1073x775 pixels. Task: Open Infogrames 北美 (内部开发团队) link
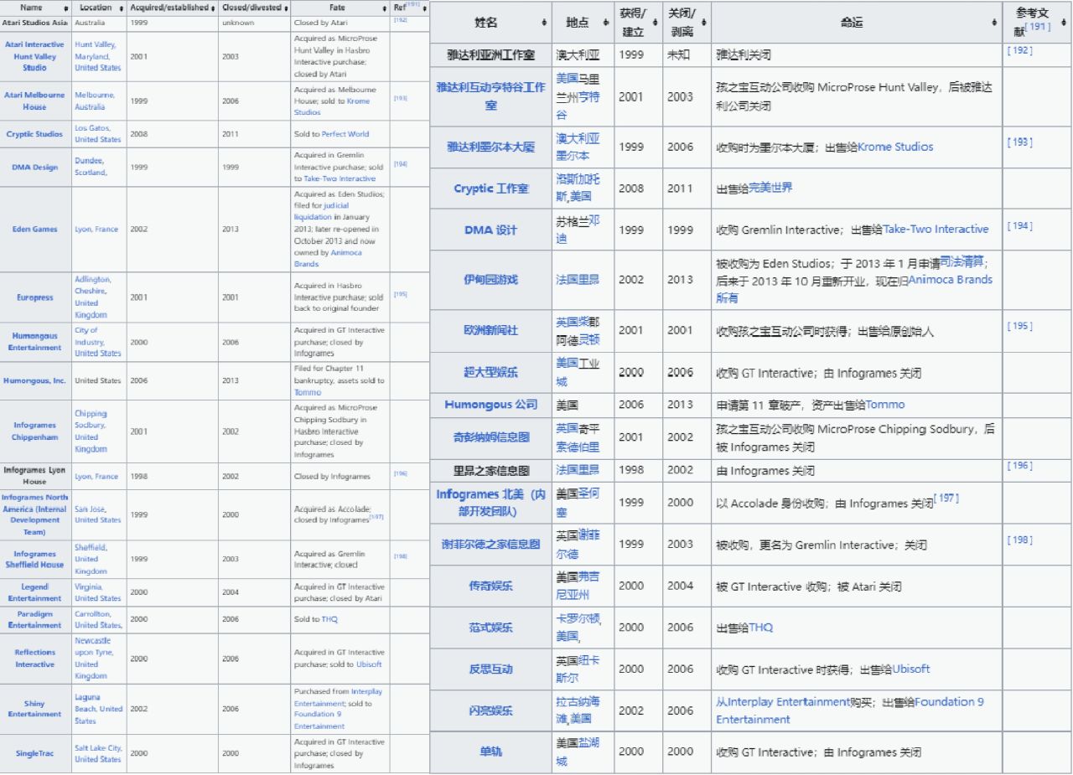pyautogui.click(x=490, y=503)
